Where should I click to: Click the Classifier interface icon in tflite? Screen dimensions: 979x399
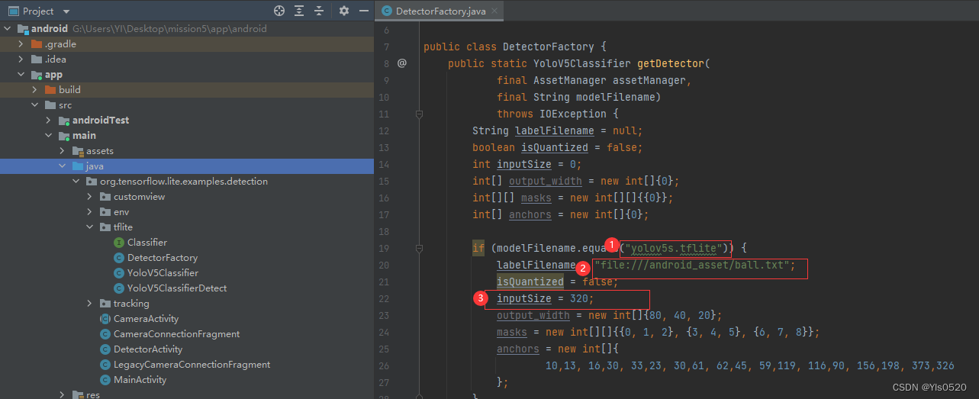(119, 243)
